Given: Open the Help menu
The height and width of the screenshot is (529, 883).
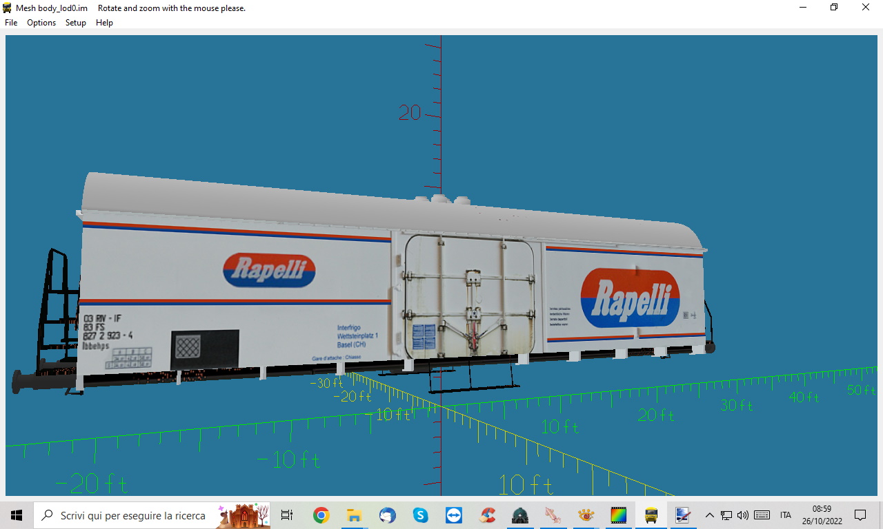Looking at the screenshot, I should tap(104, 23).
